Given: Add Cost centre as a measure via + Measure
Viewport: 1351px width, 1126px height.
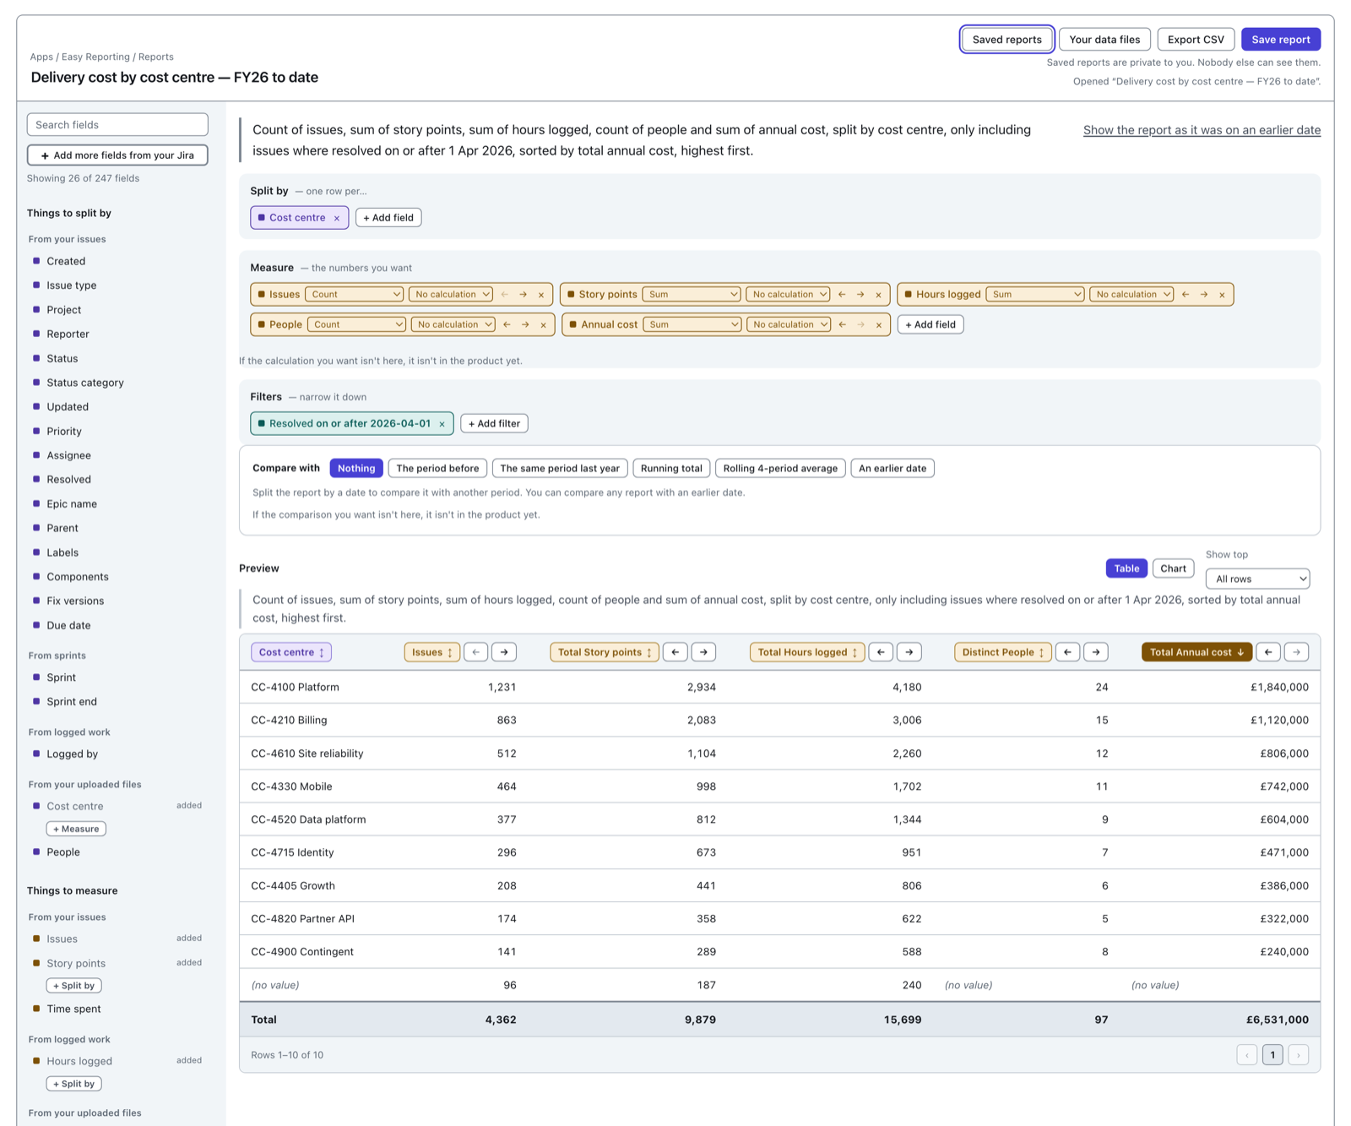Looking at the screenshot, I should [76, 830].
